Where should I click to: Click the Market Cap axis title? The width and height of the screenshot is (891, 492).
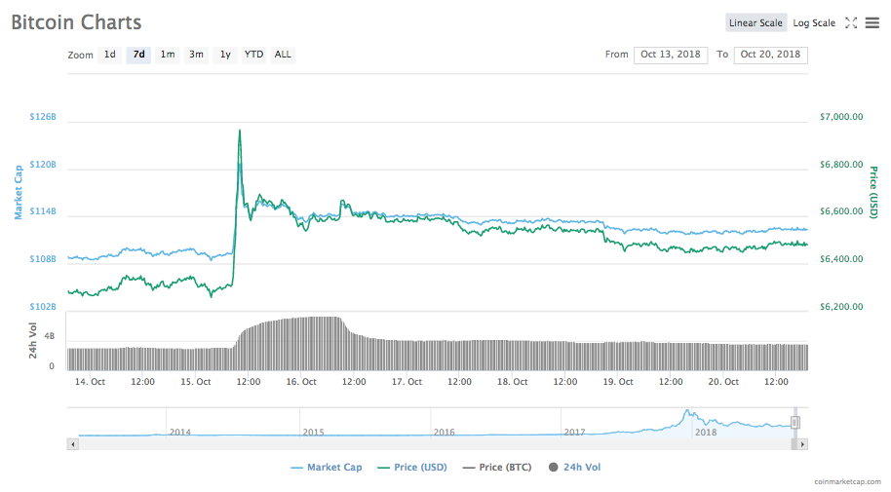[19, 192]
